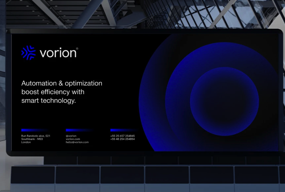Click the innermost dark blue circle
Image resolution: width=285 pixels, height=192 pixels.
(x=225, y=101)
